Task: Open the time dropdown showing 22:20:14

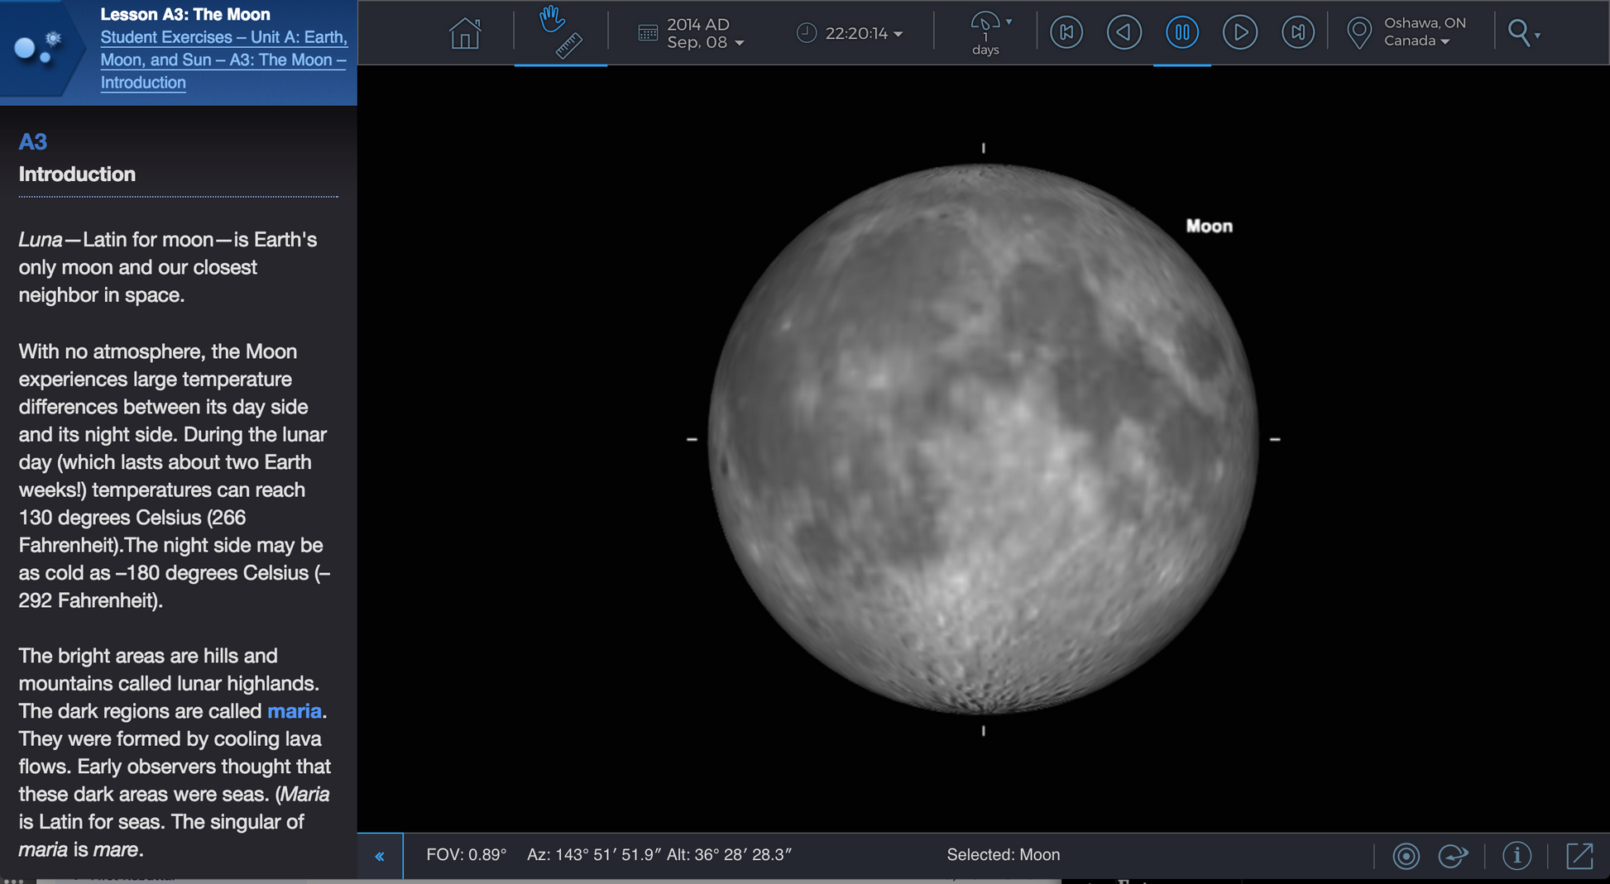Action: tap(864, 34)
